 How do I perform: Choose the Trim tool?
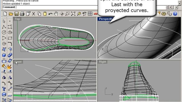4,72
